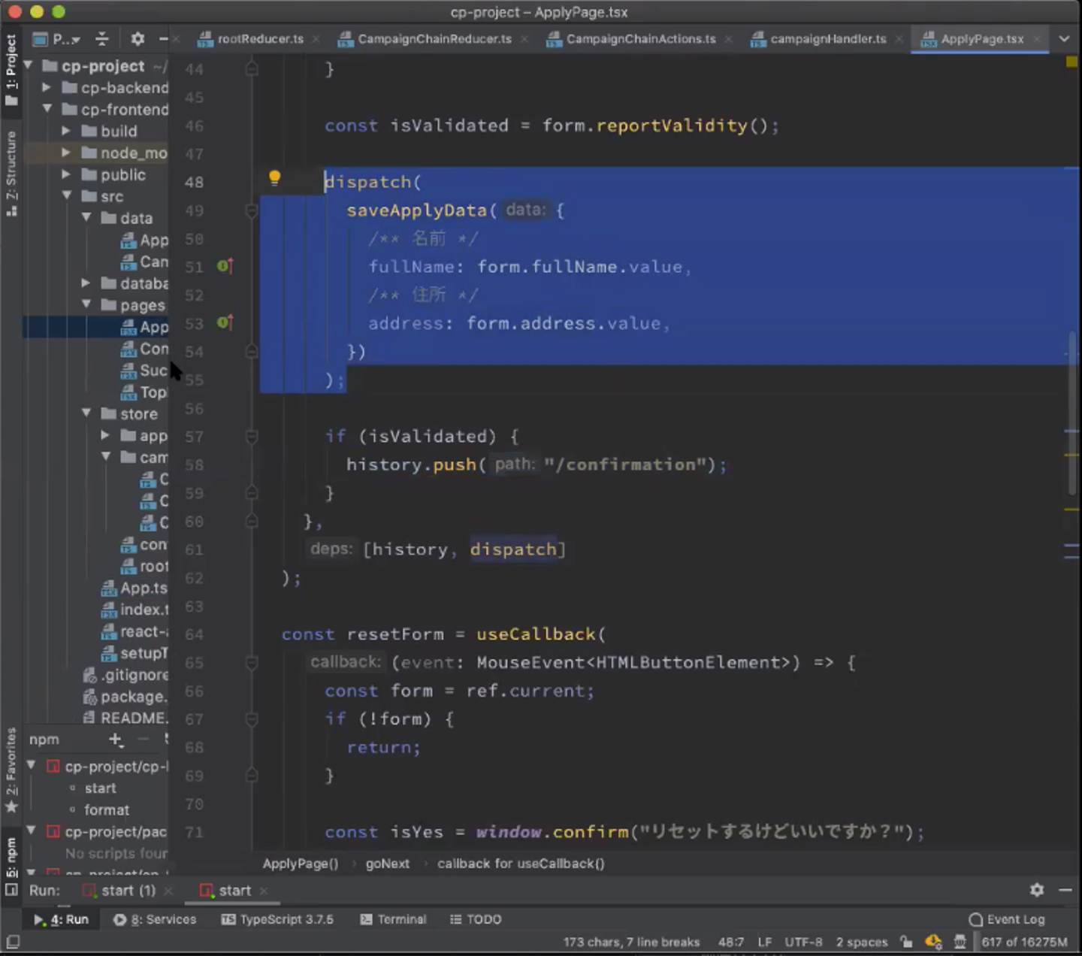The height and width of the screenshot is (956, 1082).
Task: Collapse the src folder in tree
Action: (67, 196)
